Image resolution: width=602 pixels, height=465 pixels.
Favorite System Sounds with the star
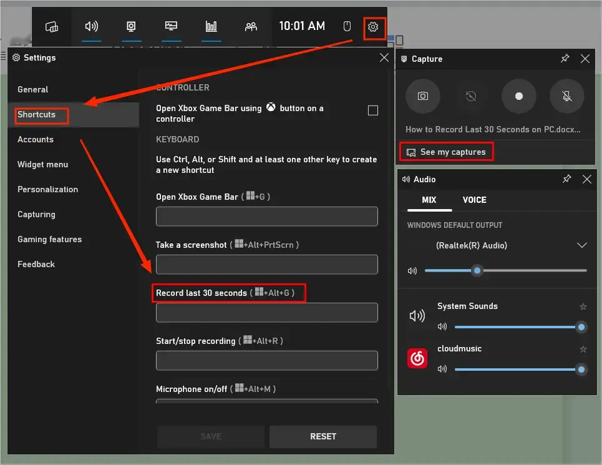583,306
